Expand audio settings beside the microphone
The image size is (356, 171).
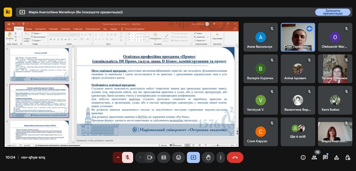click(x=117, y=157)
